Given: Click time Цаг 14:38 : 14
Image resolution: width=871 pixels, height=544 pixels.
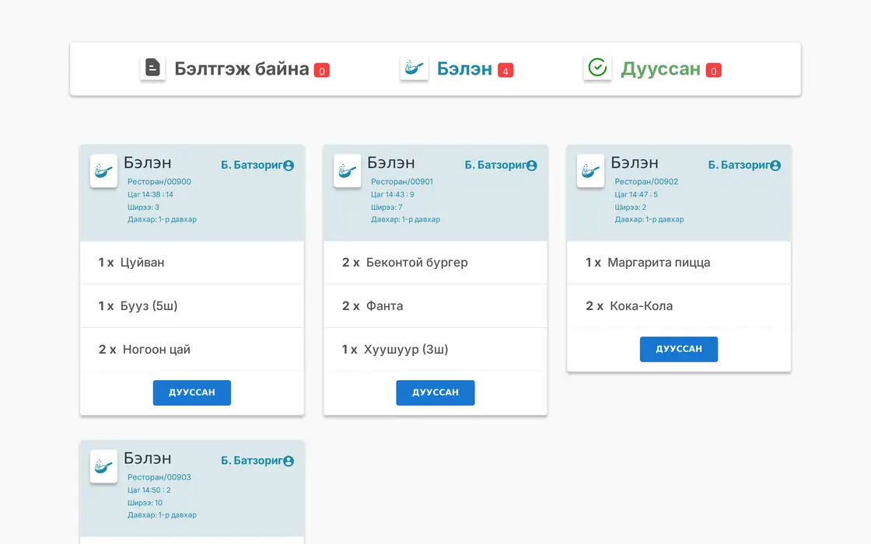Looking at the screenshot, I should pos(151,194).
